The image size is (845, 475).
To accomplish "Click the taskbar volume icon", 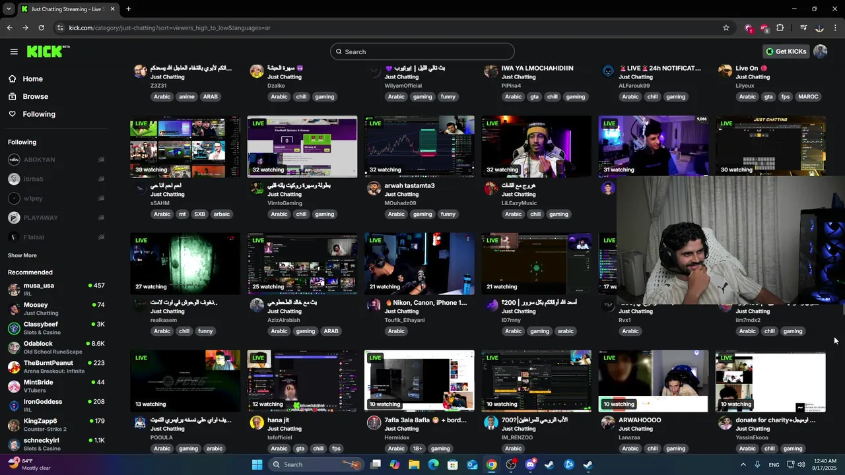I will (x=801, y=464).
